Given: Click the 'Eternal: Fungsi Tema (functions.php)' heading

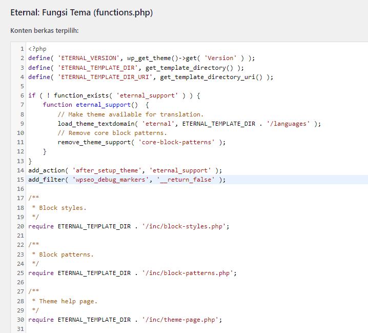Looking at the screenshot, I should tap(81, 12).
